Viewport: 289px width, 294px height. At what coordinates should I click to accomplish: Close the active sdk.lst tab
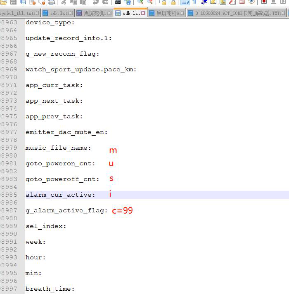pyautogui.click(x=143, y=13)
